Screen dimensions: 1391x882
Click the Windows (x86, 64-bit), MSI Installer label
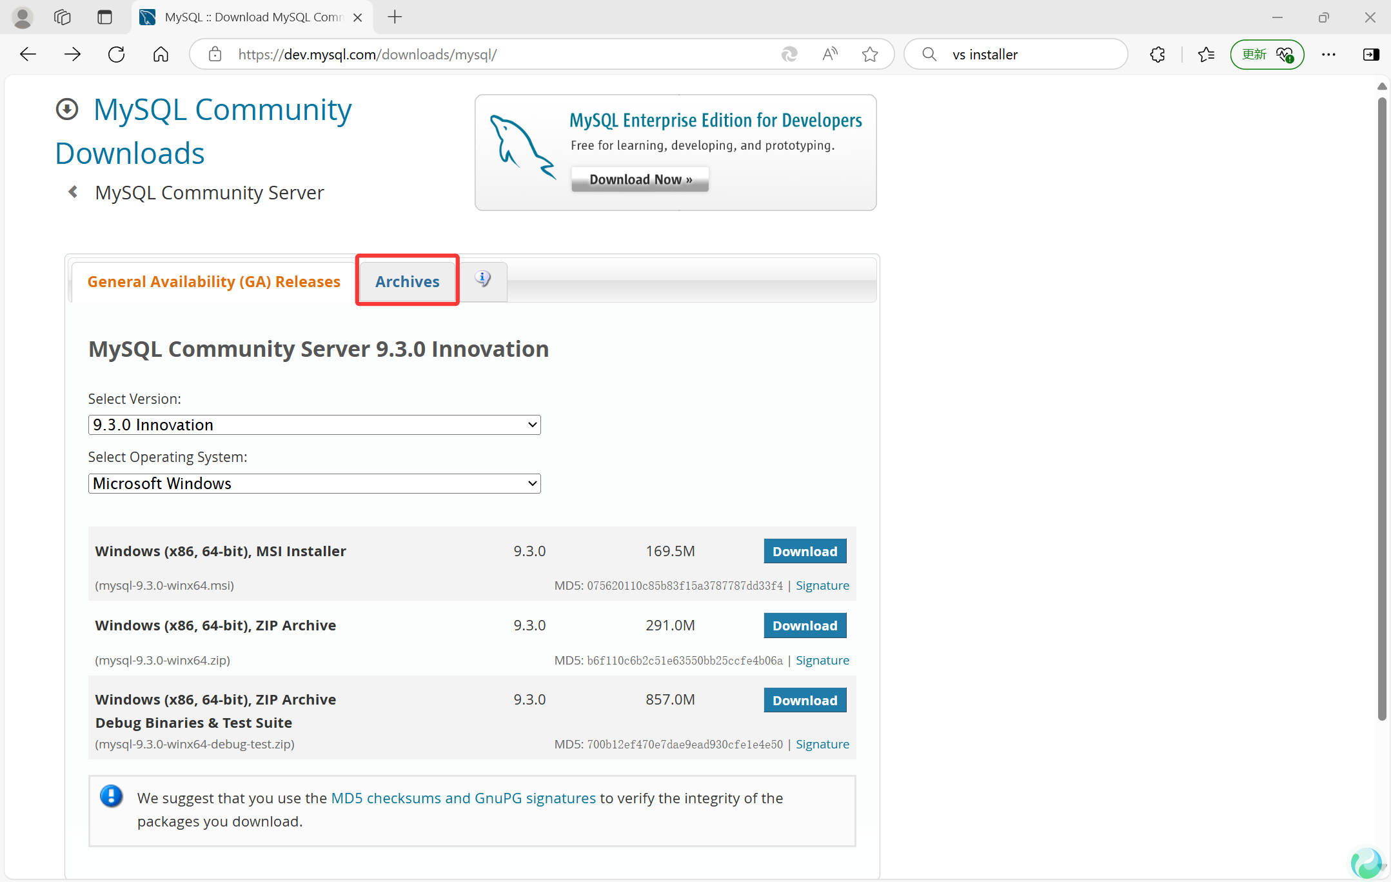221,551
